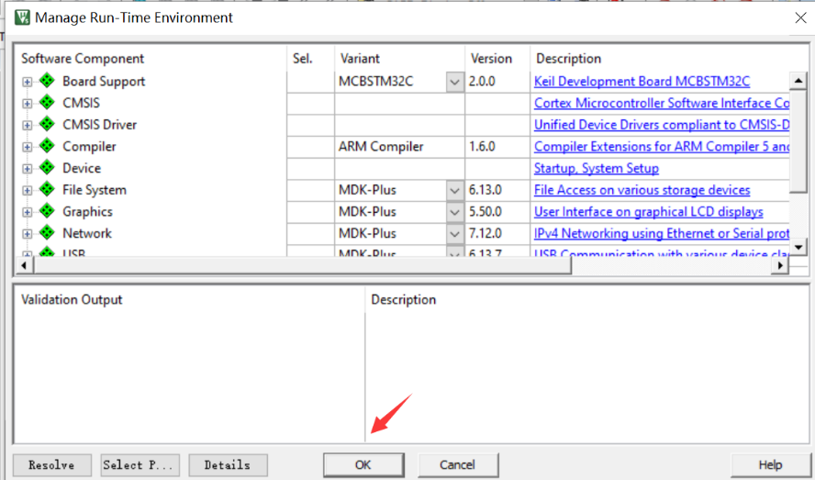Click version cell 6.13.0
This screenshot has width=815, height=480.
(497, 190)
